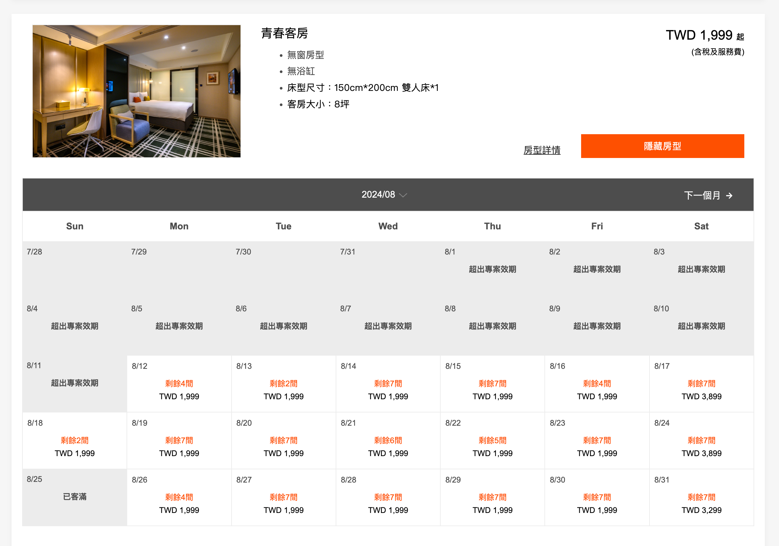Click the 隱藏房型 orange button
The width and height of the screenshot is (779, 546).
click(x=662, y=146)
